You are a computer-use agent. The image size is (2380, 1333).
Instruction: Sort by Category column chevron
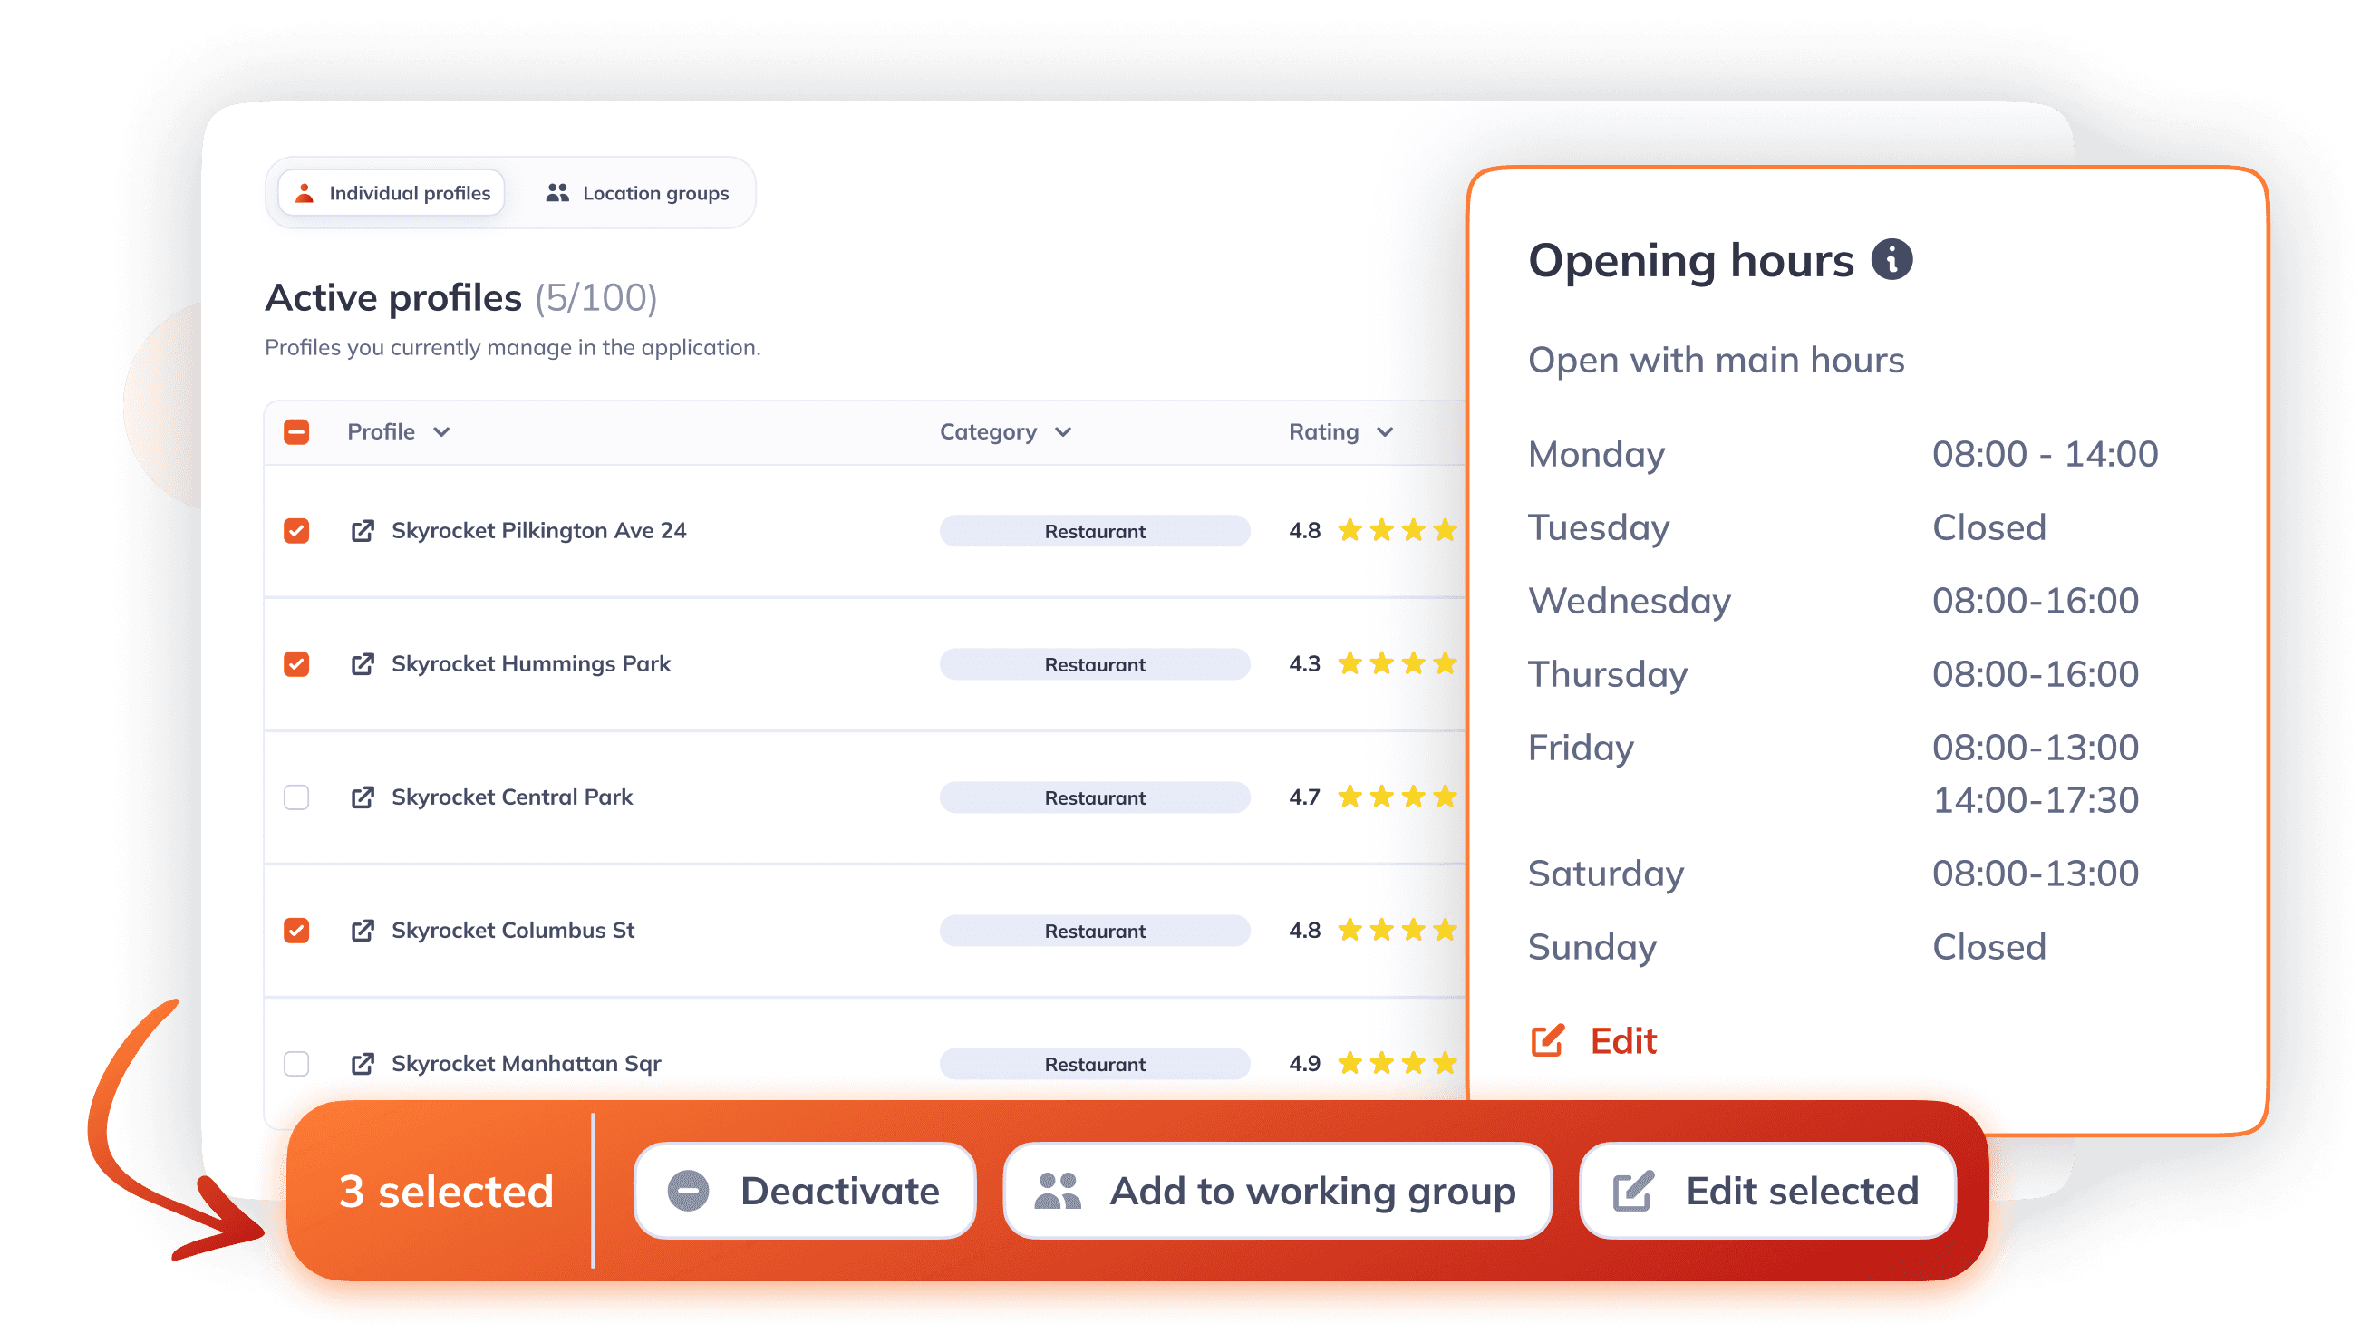[x=1063, y=432]
